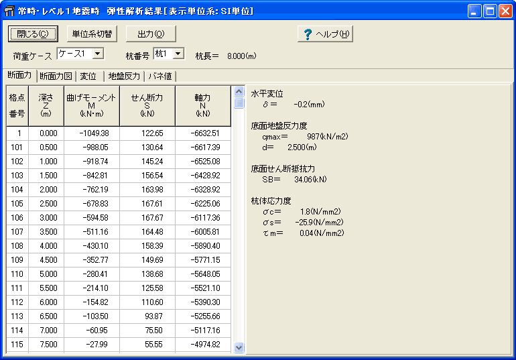
Task: Click the σc= 1.8(N/mm2) value
Action: [320, 212]
